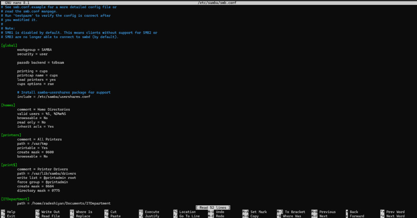The image size is (417, 218).
Task: Click the Read File shortcut label
Action: (x=50, y=216)
